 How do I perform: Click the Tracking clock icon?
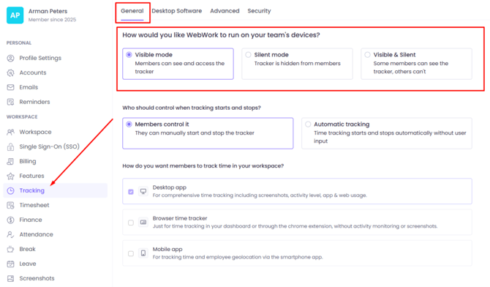(11, 190)
